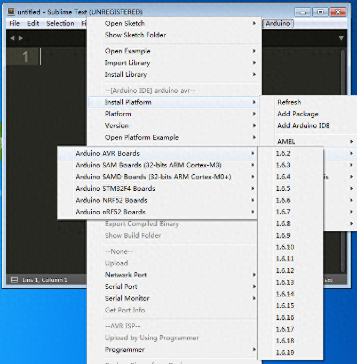
Task: Choose Add Arduino IDE
Action: tap(308, 125)
